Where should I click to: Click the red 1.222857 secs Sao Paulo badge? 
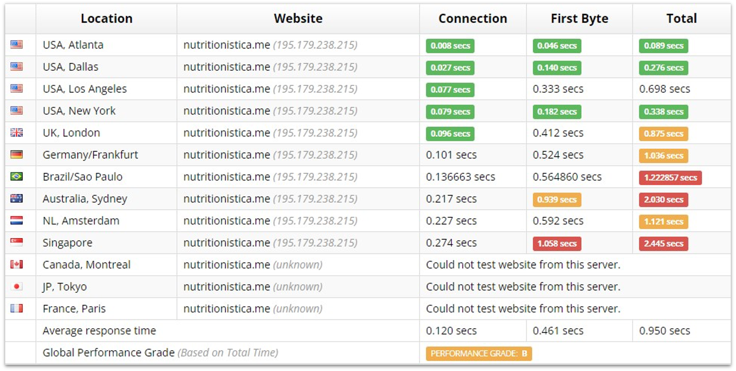670,178
